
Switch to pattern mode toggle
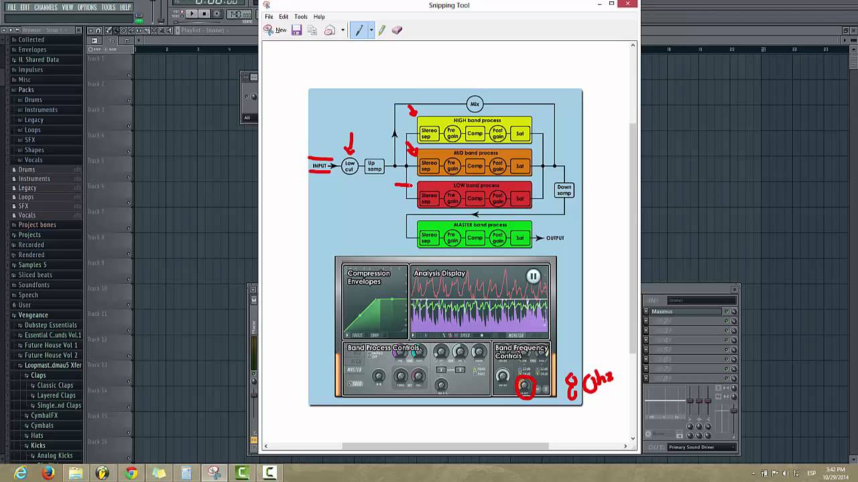coord(182,11)
